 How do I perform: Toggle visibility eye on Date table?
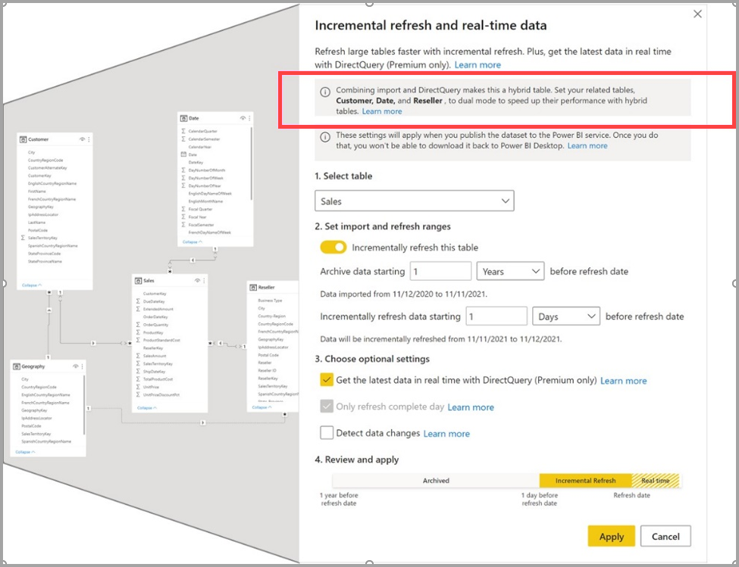243,118
